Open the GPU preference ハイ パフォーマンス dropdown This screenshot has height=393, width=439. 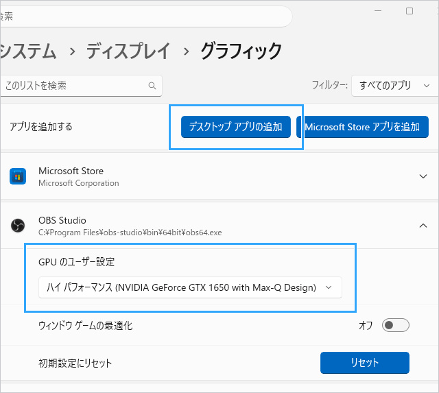pyautogui.click(x=190, y=287)
